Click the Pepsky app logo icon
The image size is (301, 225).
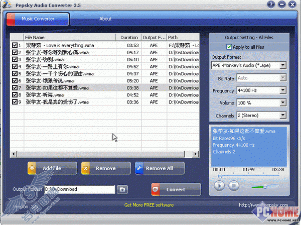pyautogui.click(x=8, y=4)
